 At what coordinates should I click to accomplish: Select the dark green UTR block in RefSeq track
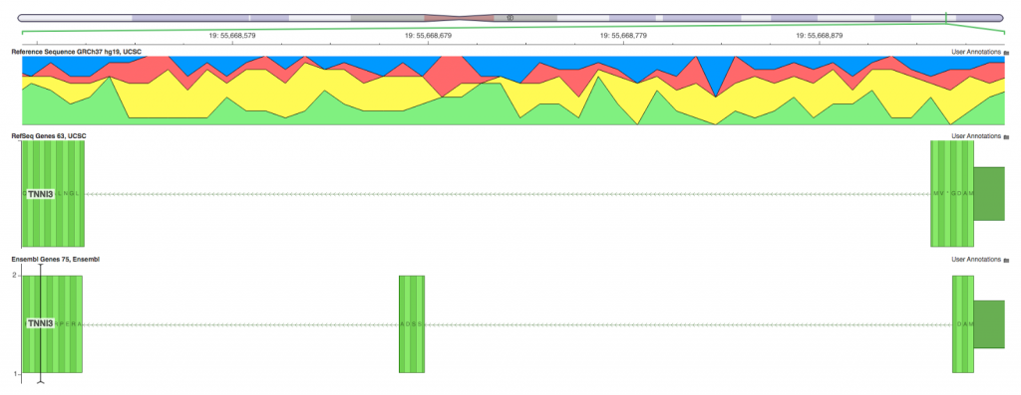pyautogui.click(x=989, y=194)
